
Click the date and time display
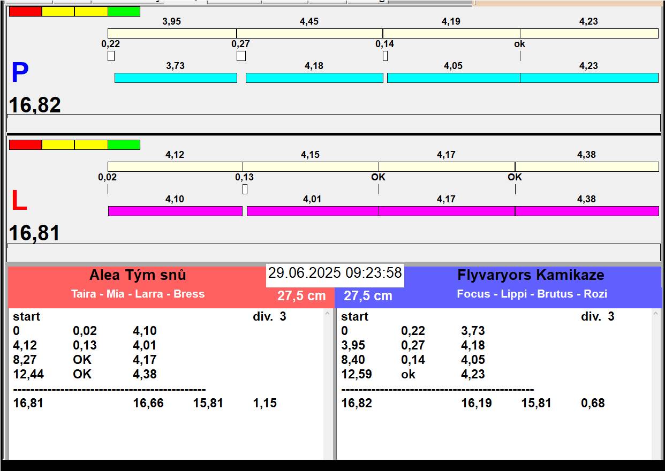click(x=335, y=273)
